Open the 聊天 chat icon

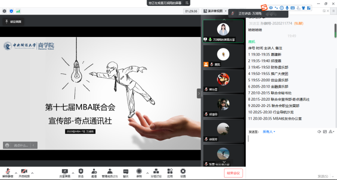coord(126,173)
